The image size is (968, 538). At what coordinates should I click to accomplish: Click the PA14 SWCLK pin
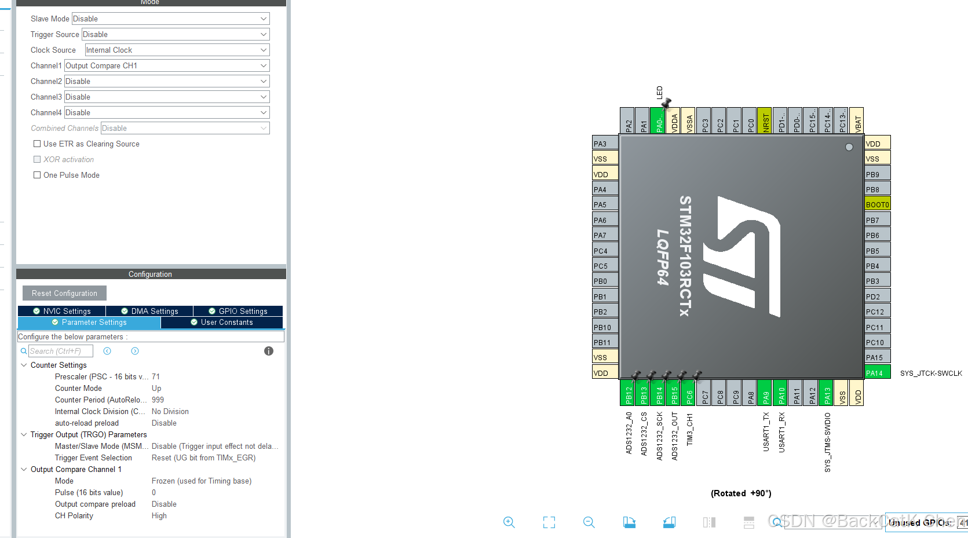[x=878, y=372]
